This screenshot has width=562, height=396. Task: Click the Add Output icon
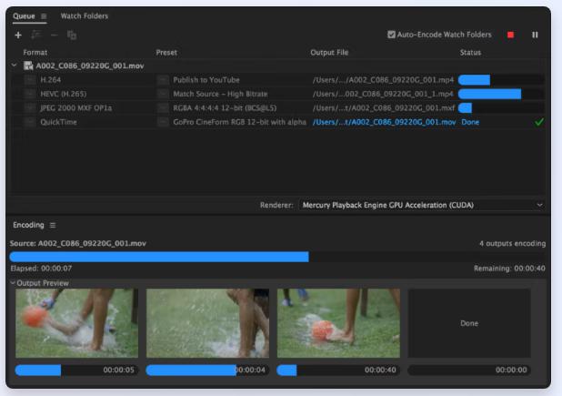[35, 35]
